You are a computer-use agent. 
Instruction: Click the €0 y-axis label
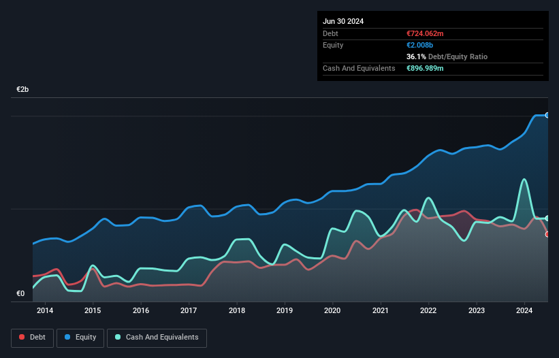[20, 293]
